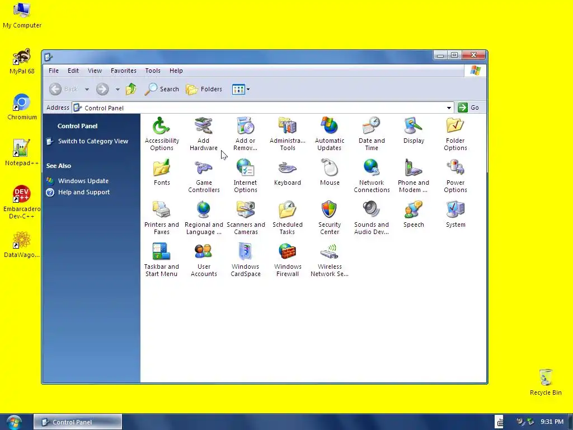Open Scheduled Tasks folder
Viewport: 573px width, 430px height.
[x=287, y=218]
